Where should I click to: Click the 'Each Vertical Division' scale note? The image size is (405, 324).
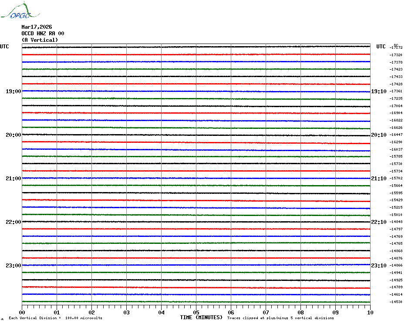55,318
